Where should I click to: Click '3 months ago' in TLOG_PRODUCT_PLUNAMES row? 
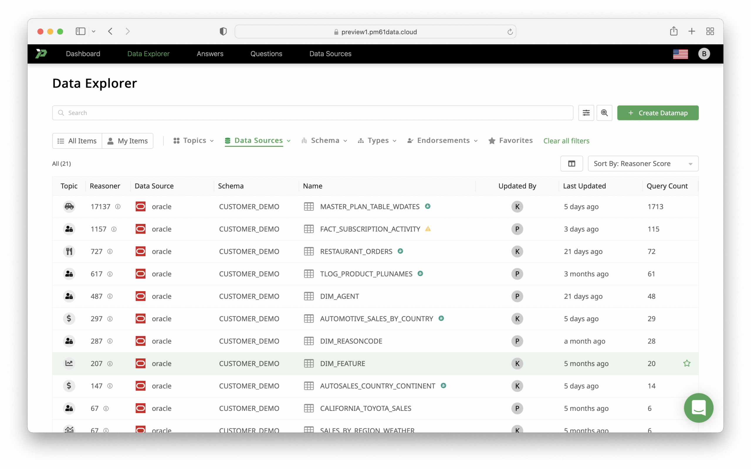tap(586, 274)
